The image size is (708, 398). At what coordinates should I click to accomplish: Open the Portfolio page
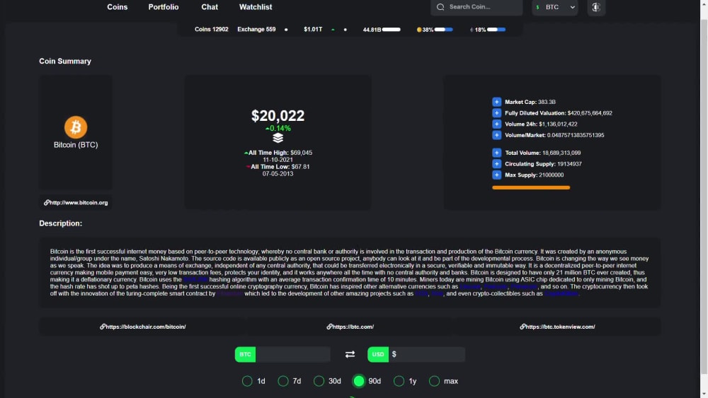click(x=164, y=7)
